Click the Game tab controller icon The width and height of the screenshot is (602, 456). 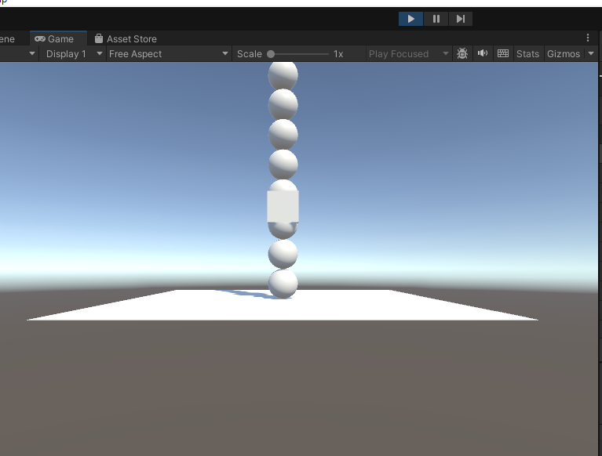click(x=40, y=38)
